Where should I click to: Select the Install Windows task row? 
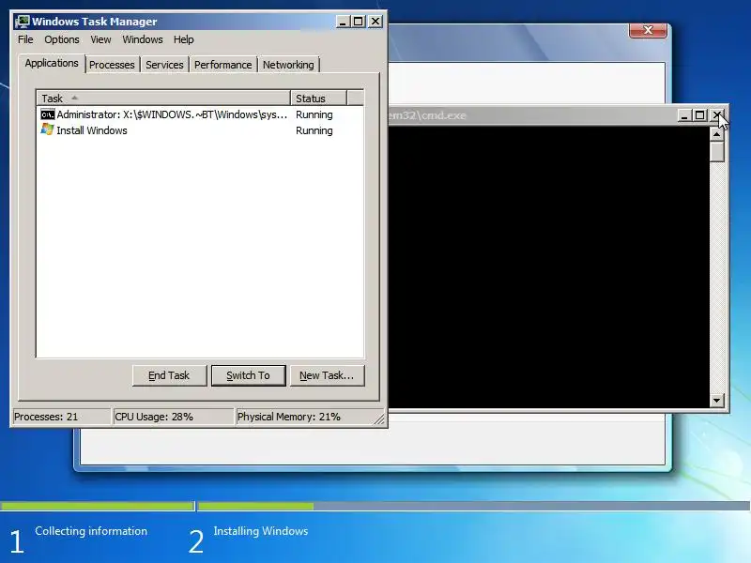tap(200, 130)
